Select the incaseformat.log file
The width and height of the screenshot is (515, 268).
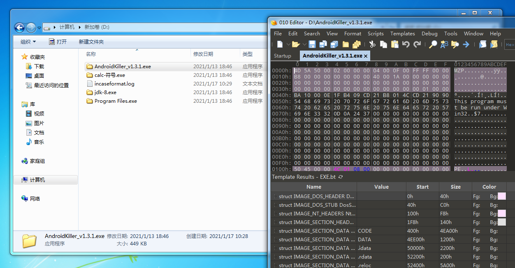114,83
